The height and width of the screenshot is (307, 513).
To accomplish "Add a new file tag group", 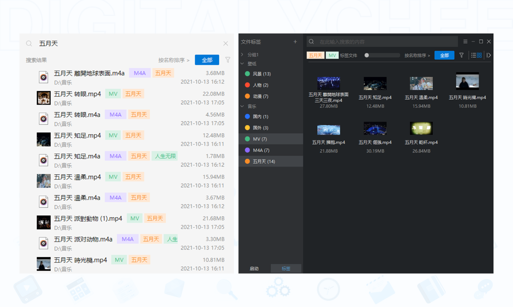I will [x=295, y=42].
